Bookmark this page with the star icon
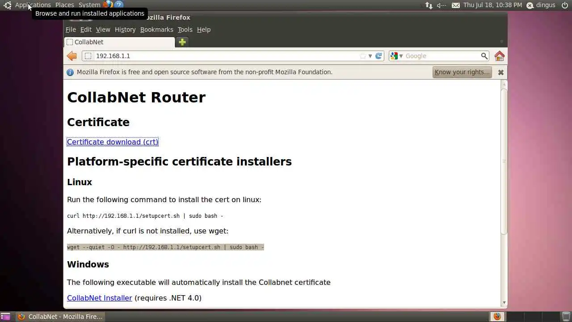This screenshot has height=322, width=572. tap(363, 56)
